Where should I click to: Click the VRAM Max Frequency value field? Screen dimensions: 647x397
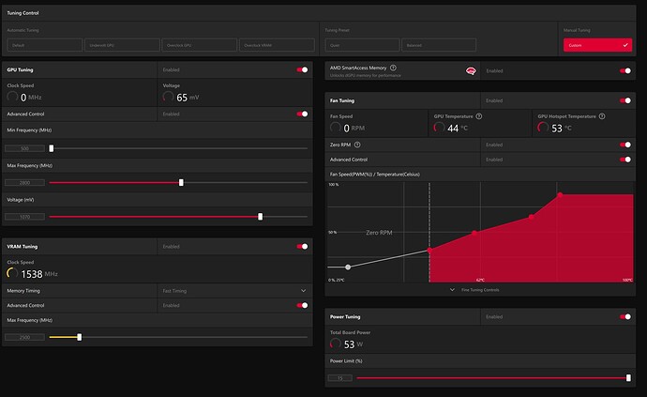coord(24,338)
